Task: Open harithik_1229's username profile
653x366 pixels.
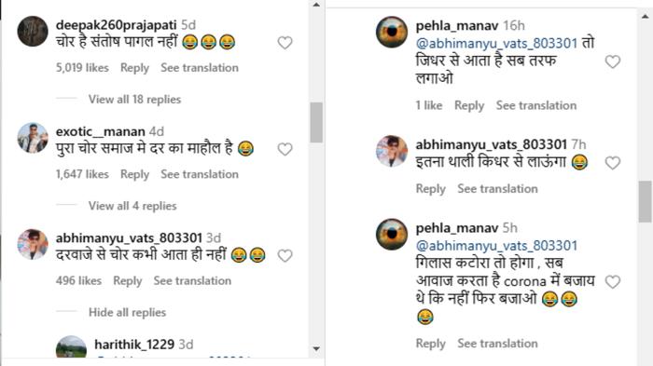Action: tap(134, 345)
